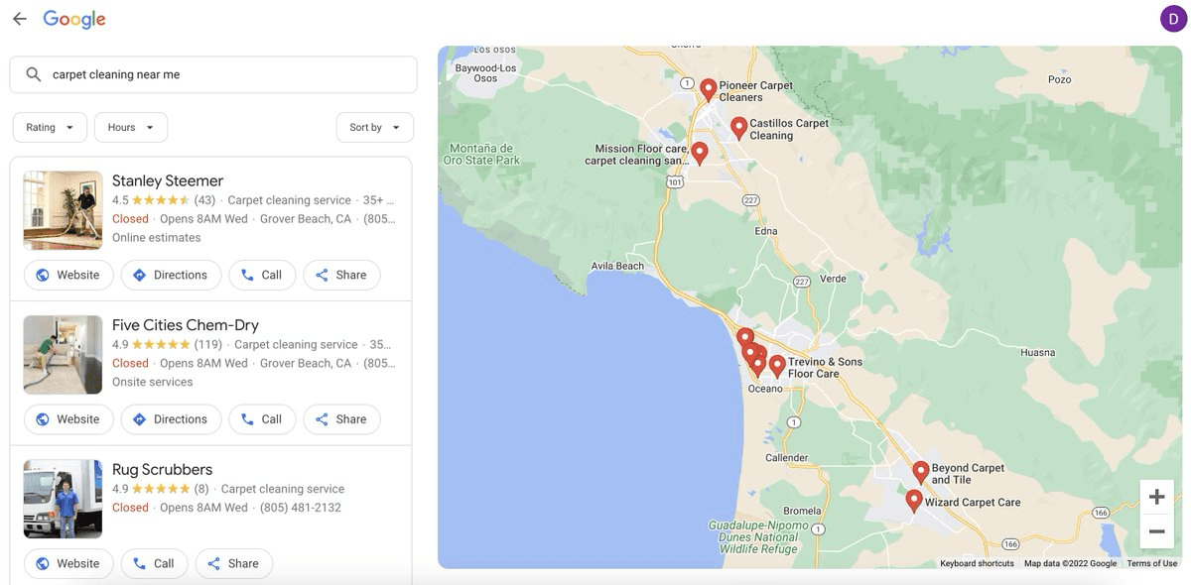Screen dimensions: 1191x585
Task: Open Keyboard shortcuts on the map
Action: point(978,563)
